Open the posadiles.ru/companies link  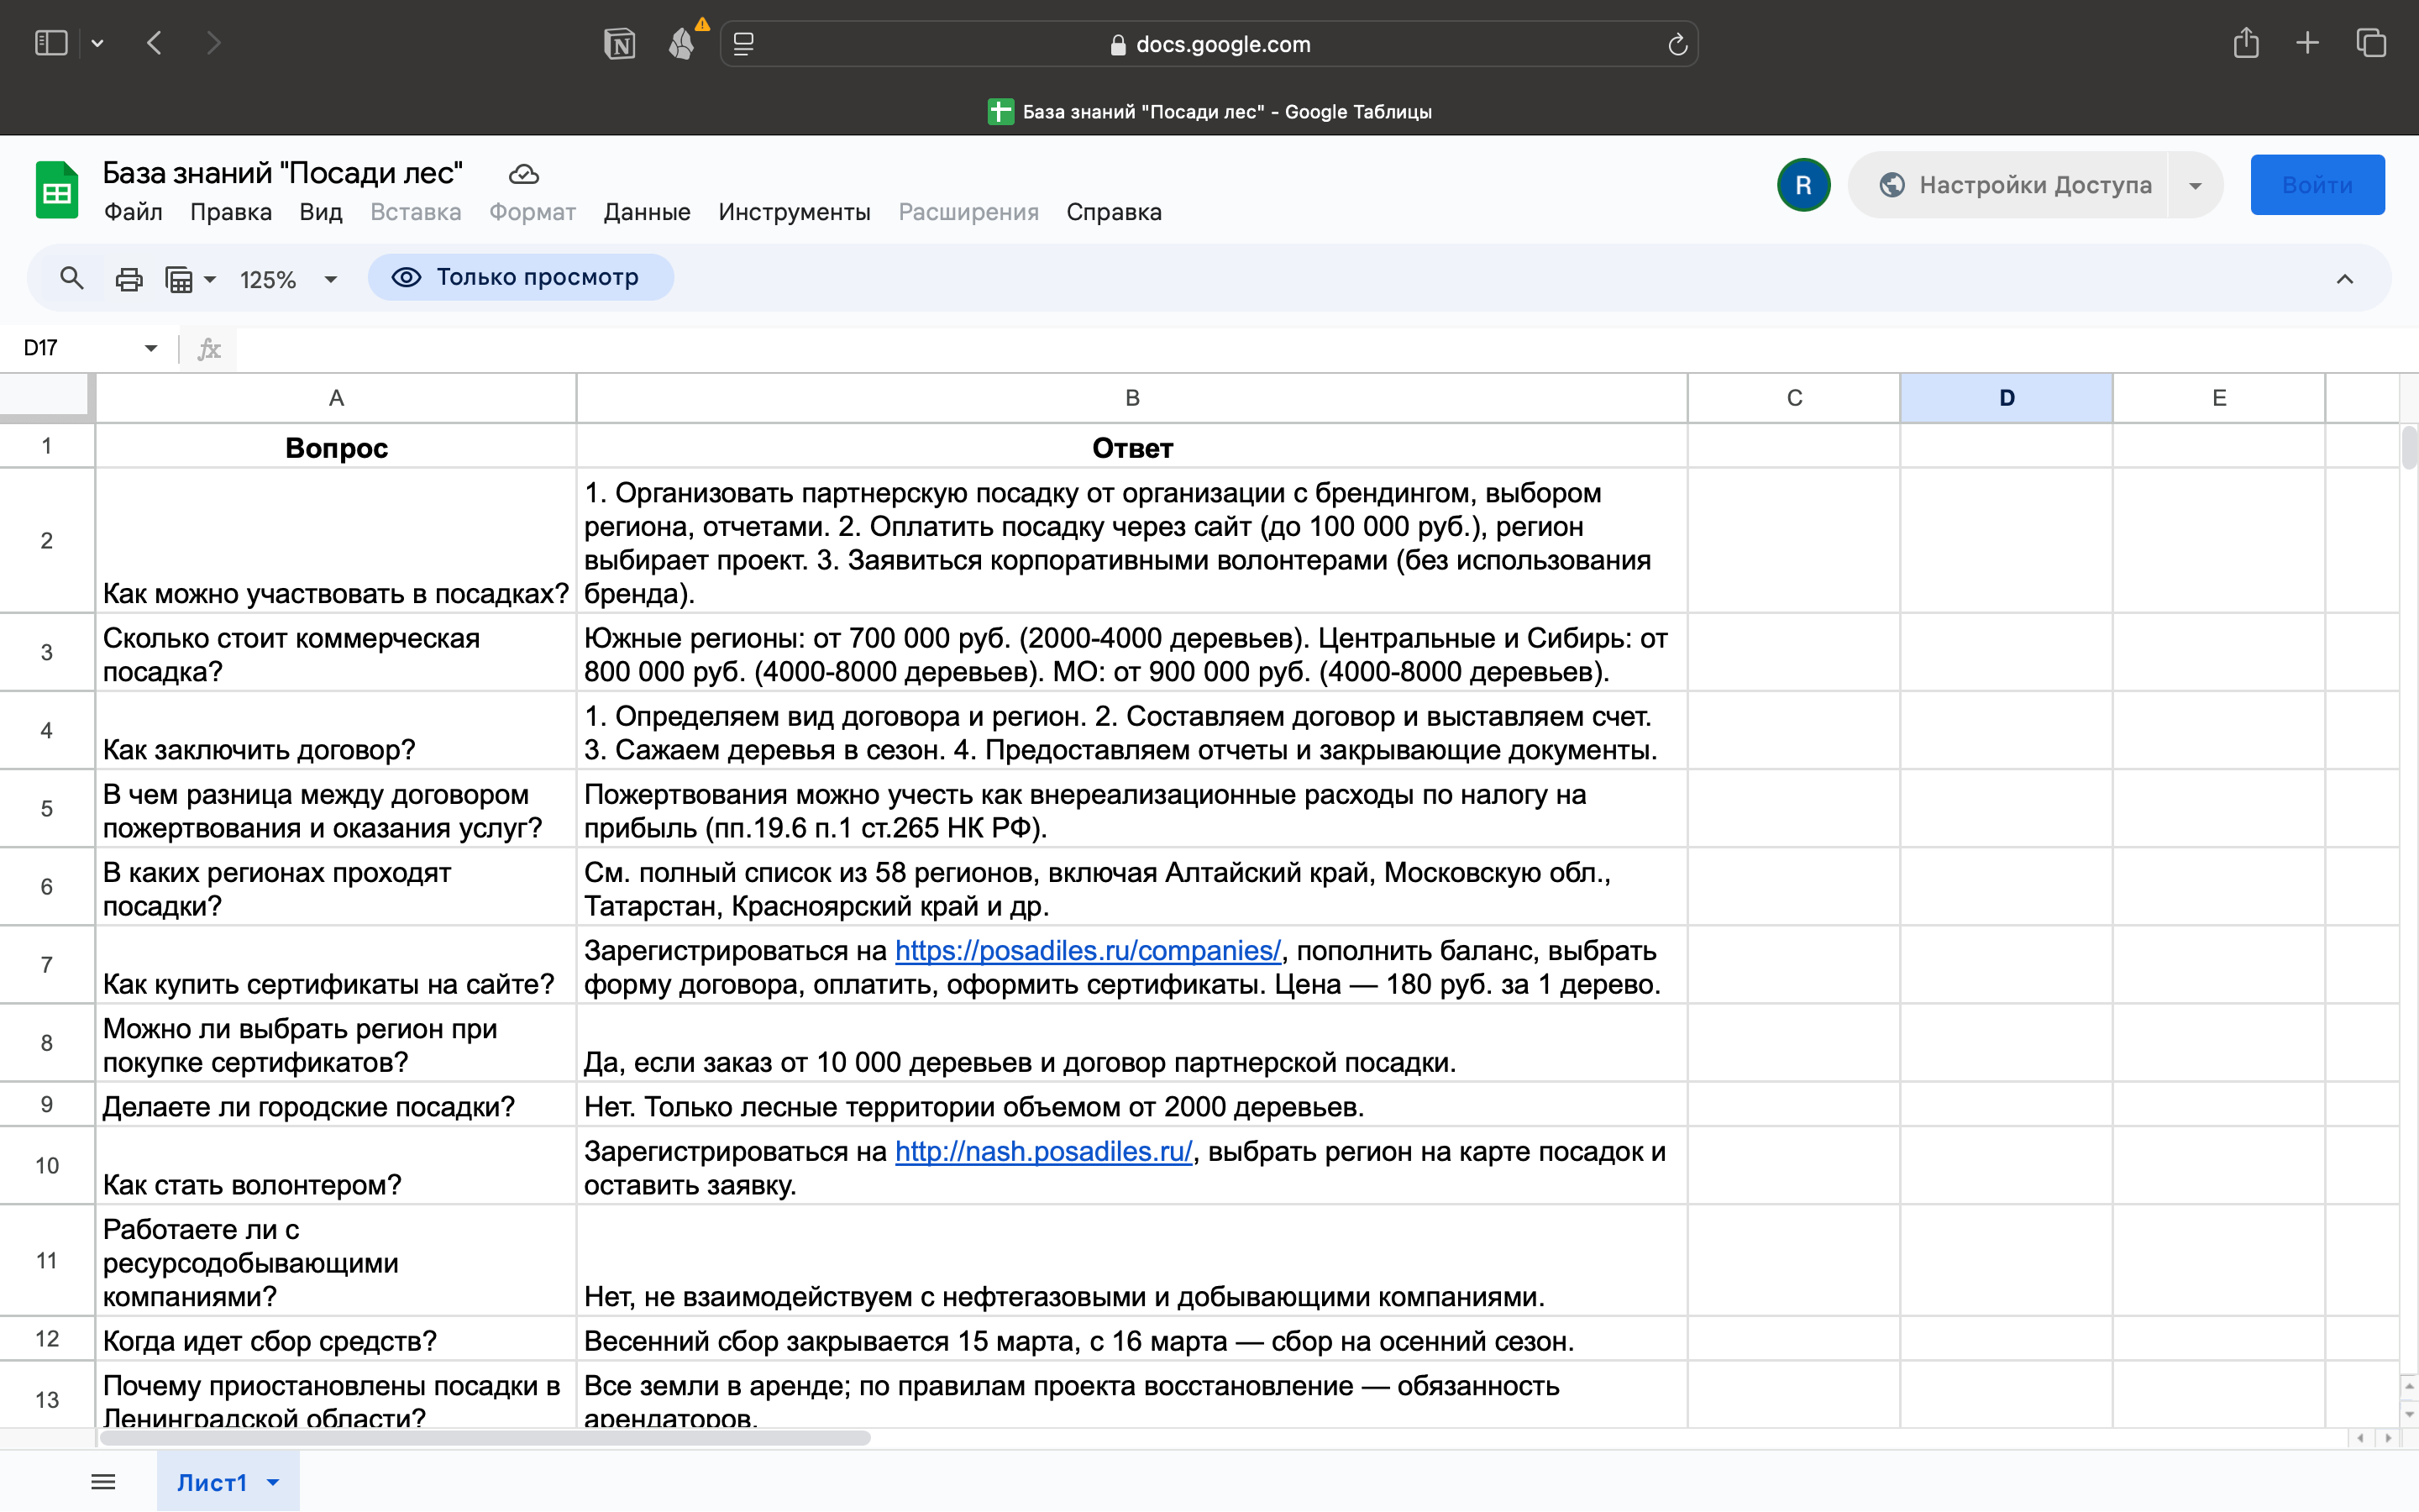coord(1087,950)
